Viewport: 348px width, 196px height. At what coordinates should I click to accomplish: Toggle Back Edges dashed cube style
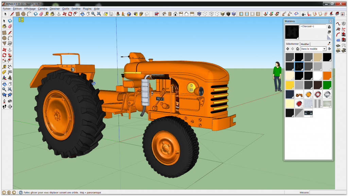pyautogui.click(x=205, y=14)
